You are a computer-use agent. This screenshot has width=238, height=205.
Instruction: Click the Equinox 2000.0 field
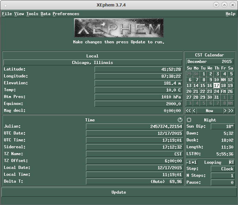point(138,104)
